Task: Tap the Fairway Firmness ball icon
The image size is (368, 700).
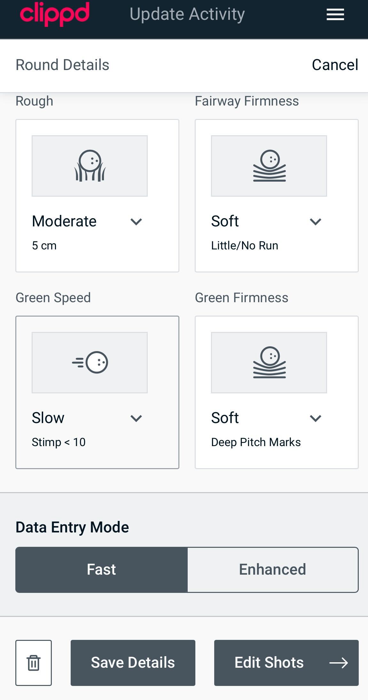Action: click(269, 166)
